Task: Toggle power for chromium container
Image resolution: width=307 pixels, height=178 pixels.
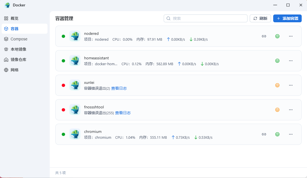Action: 277,134
